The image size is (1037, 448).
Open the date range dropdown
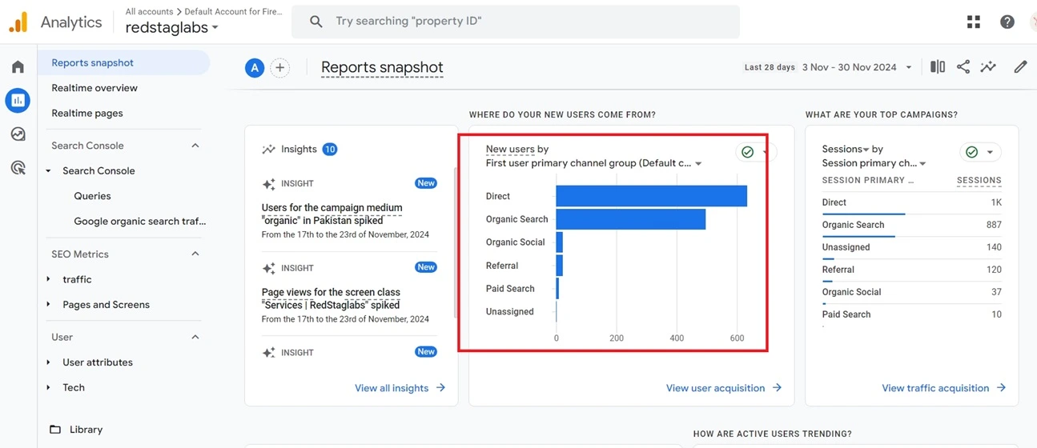[x=857, y=67]
